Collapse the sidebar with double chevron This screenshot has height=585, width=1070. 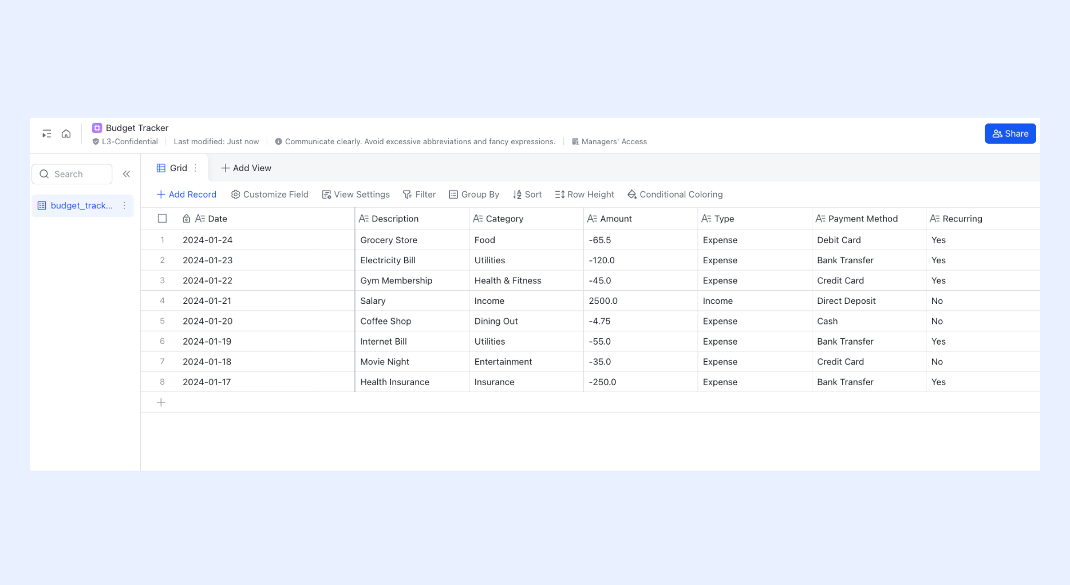[127, 174]
